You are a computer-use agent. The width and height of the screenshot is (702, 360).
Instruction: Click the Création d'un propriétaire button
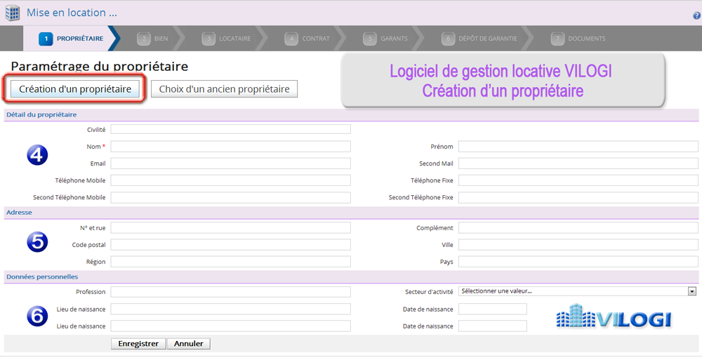[x=75, y=88]
